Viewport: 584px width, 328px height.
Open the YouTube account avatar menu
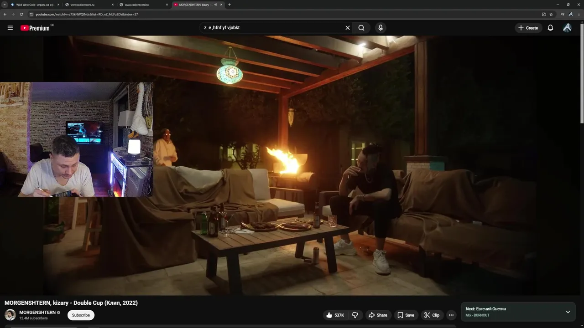coord(567,28)
